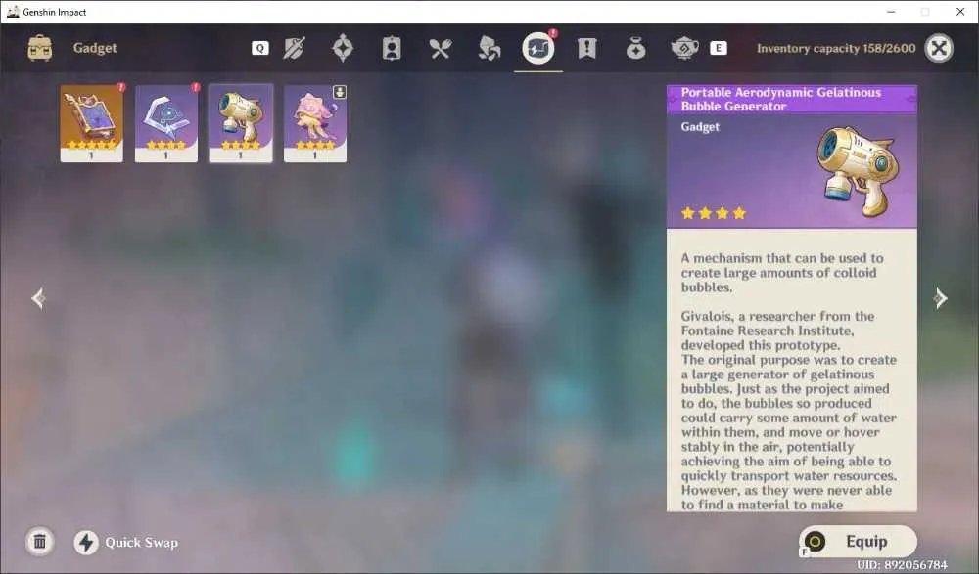
Task: Click the backpack inventory icon
Action: point(40,48)
